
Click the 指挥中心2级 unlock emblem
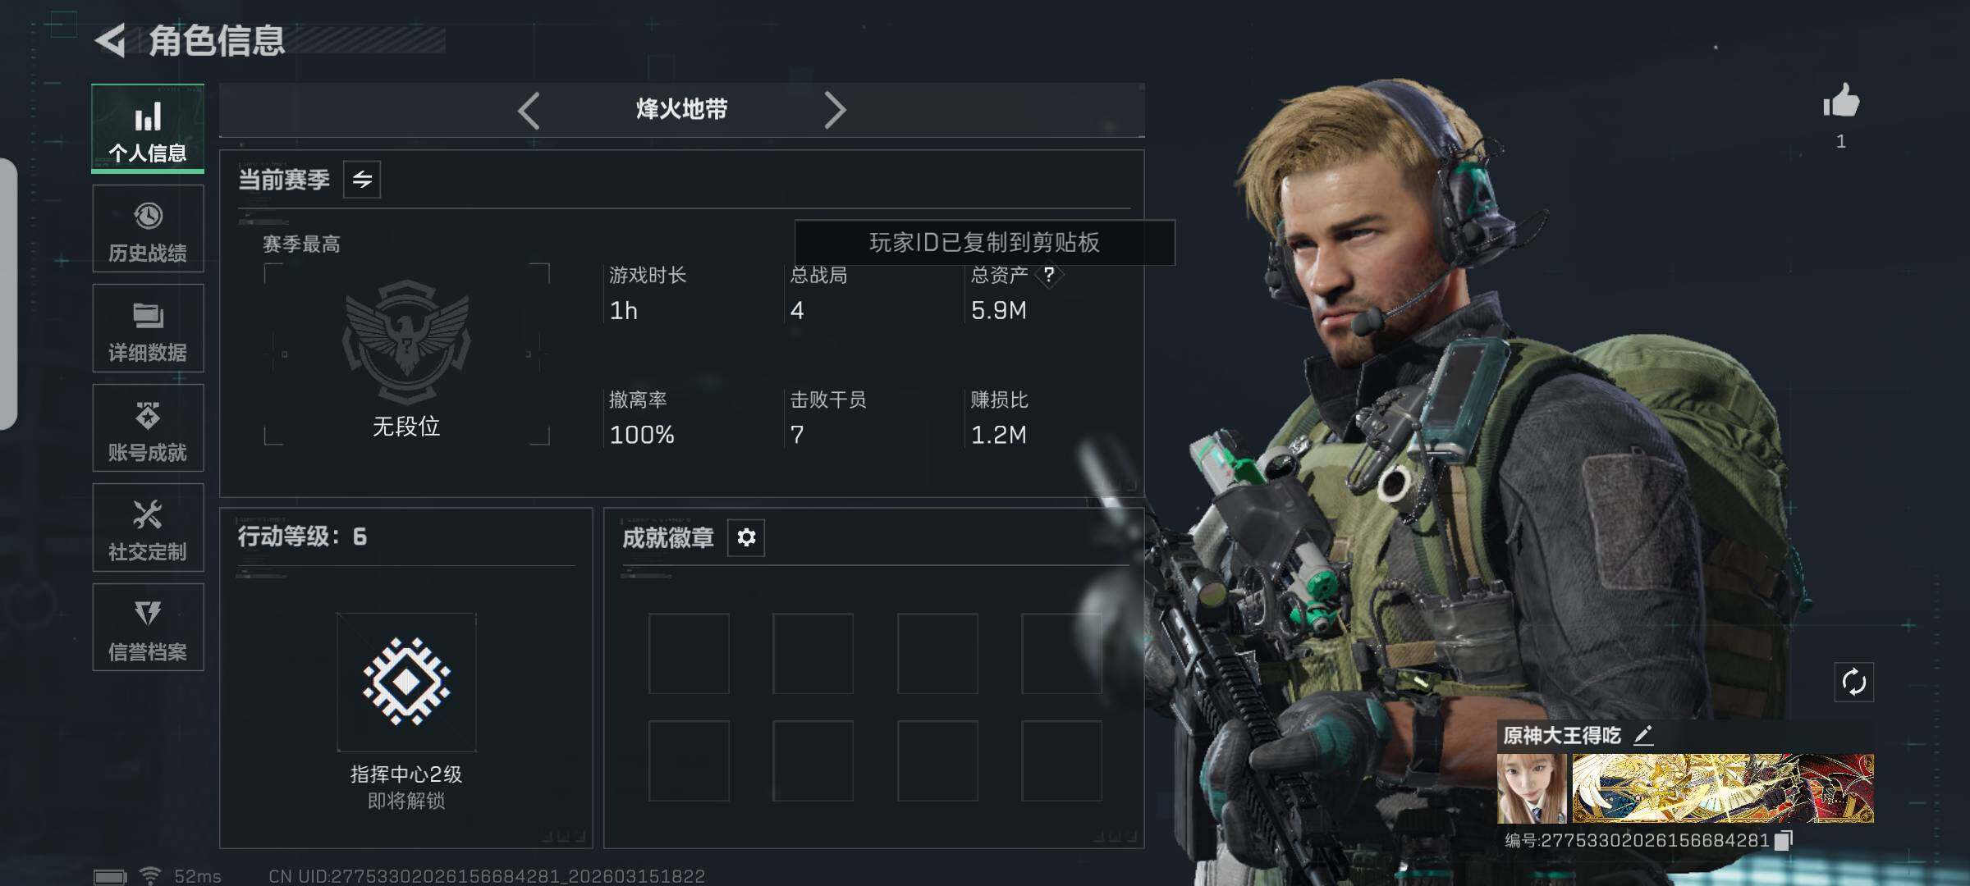coord(406,682)
